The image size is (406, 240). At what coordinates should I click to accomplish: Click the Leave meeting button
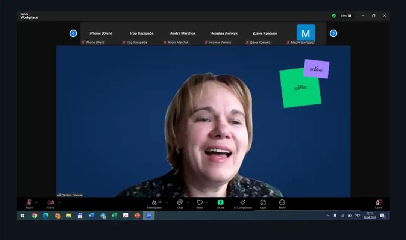[x=379, y=203]
